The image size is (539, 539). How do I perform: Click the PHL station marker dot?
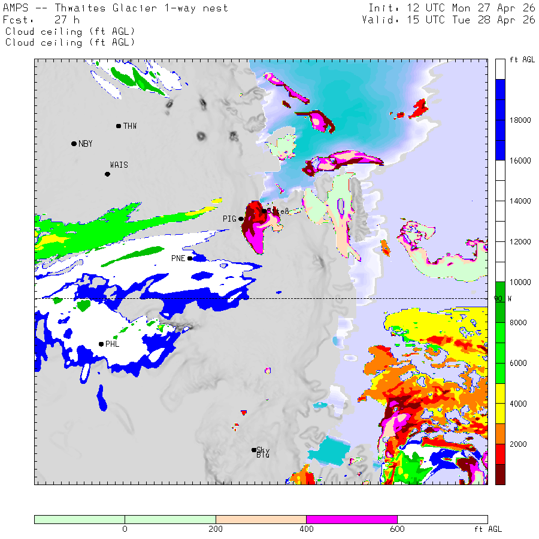click(101, 344)
